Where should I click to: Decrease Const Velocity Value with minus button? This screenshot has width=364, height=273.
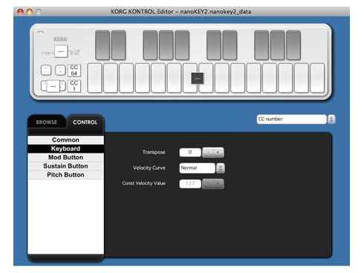(208, 184)
